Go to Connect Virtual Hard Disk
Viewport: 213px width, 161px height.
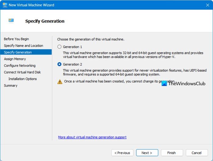click(x=22, y=72)
